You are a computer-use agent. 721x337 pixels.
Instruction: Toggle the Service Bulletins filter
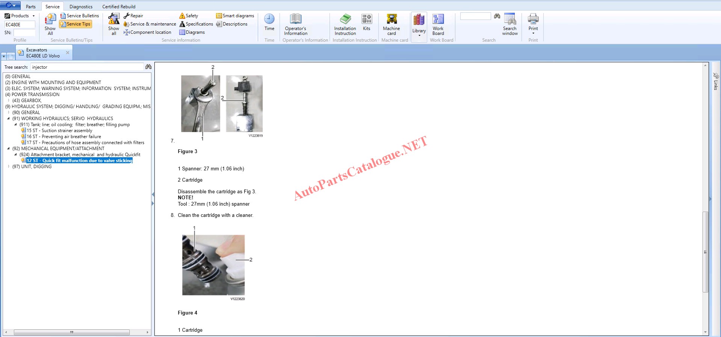pyautogui.click(x=80, y=16)
